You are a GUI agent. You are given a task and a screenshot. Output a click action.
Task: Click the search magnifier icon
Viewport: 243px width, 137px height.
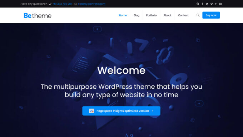pyautogui.click(x=198, y=15)
